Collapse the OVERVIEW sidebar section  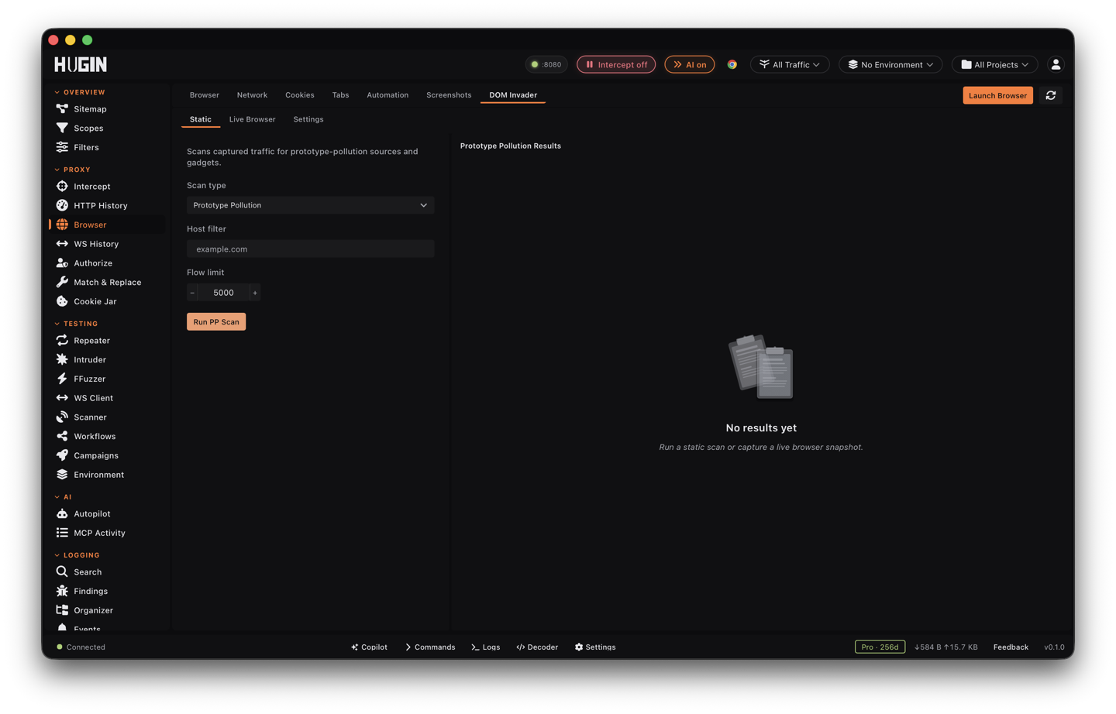pos(80,92)
